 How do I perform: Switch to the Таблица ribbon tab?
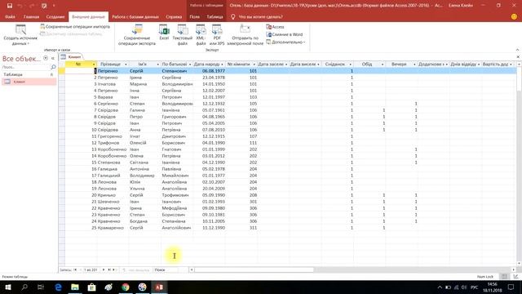(215, 16)
